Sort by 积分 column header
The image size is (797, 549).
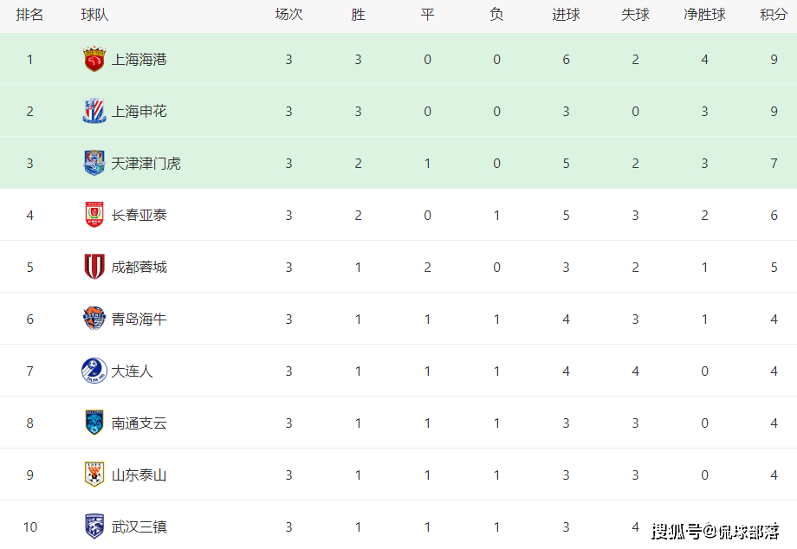(x=774, y=15)
